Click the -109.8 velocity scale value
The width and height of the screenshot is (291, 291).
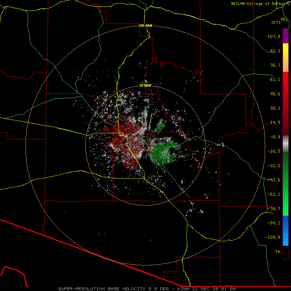tap(273, 237)
